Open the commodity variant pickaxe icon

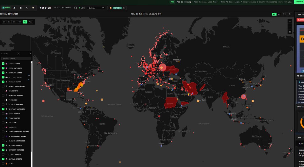tap(27, 8)
